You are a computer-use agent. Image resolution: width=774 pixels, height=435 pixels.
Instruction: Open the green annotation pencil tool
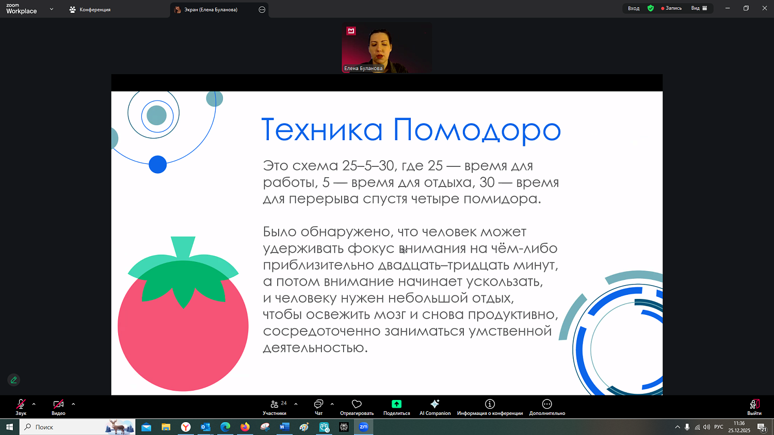coord(13,380)
